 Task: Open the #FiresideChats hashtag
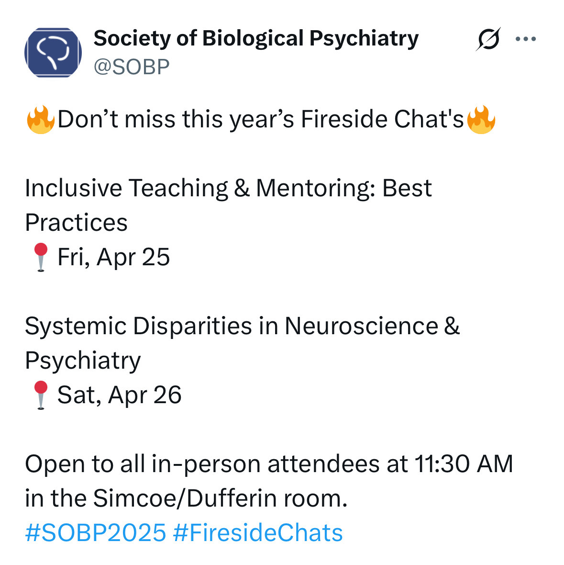[258, 533]
